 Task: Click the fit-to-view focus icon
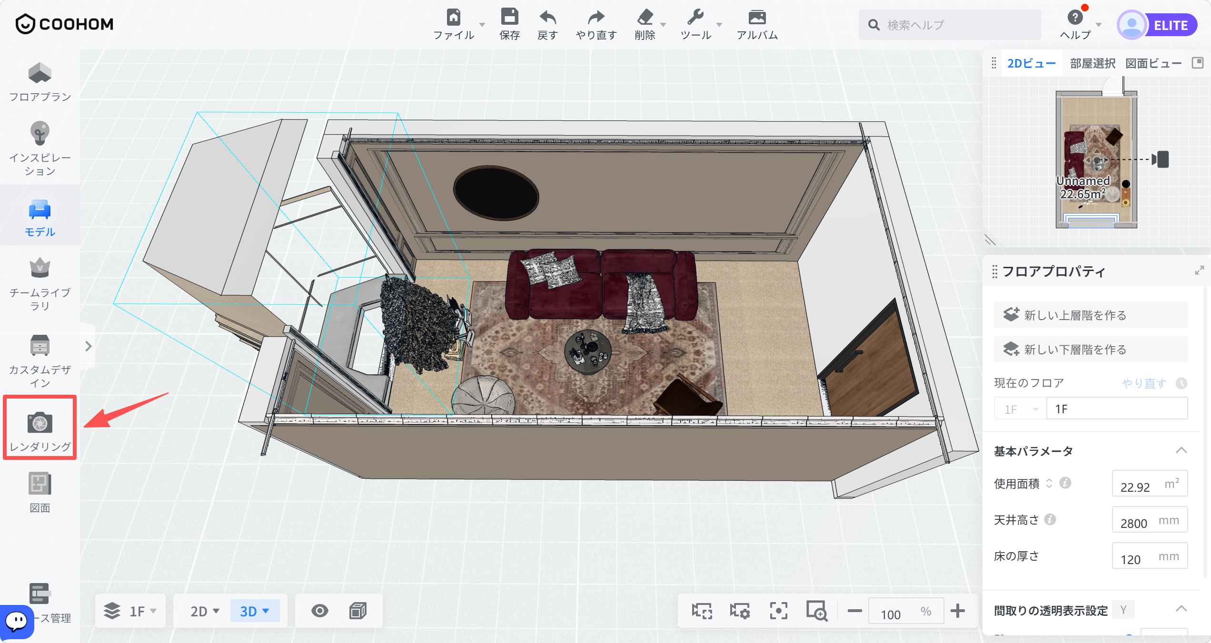coord(779,611)
